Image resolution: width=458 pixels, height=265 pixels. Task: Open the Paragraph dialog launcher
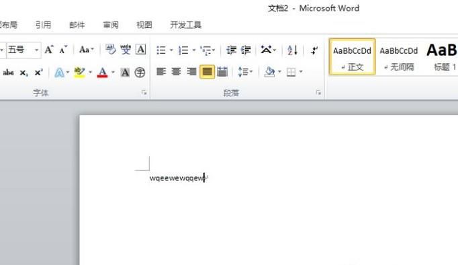pos(318,93)
